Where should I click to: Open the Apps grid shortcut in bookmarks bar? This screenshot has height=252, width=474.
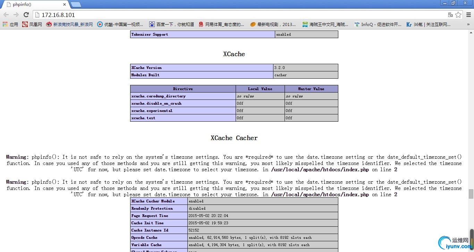pyautogui.click(x=10, y=24)
